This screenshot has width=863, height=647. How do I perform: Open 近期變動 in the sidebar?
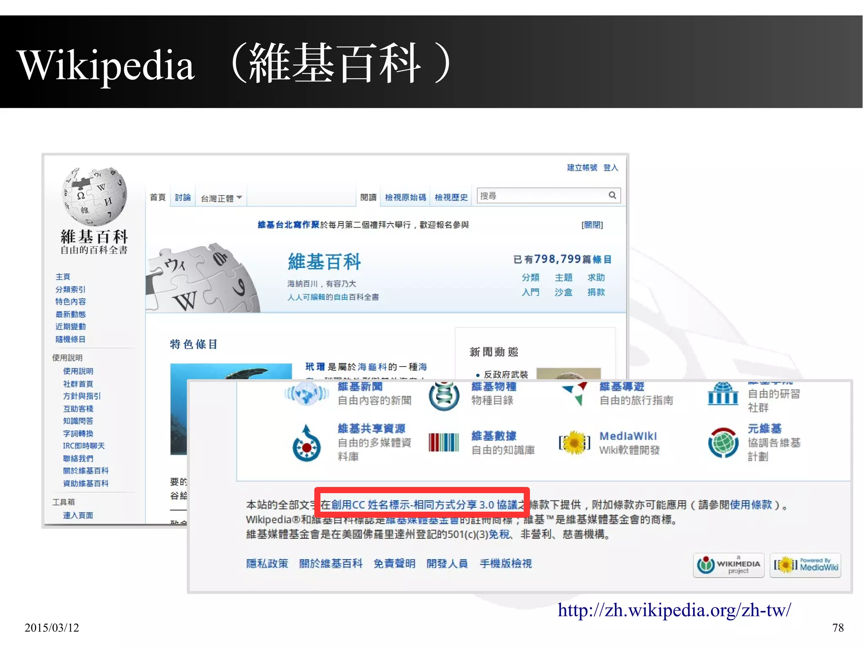[x=70, y=327]
